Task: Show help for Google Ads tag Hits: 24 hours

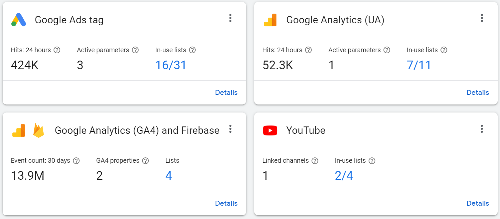Action: coord(57,50)
